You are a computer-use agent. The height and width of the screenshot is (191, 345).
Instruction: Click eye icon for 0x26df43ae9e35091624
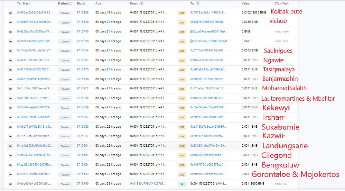pos(10,108)
